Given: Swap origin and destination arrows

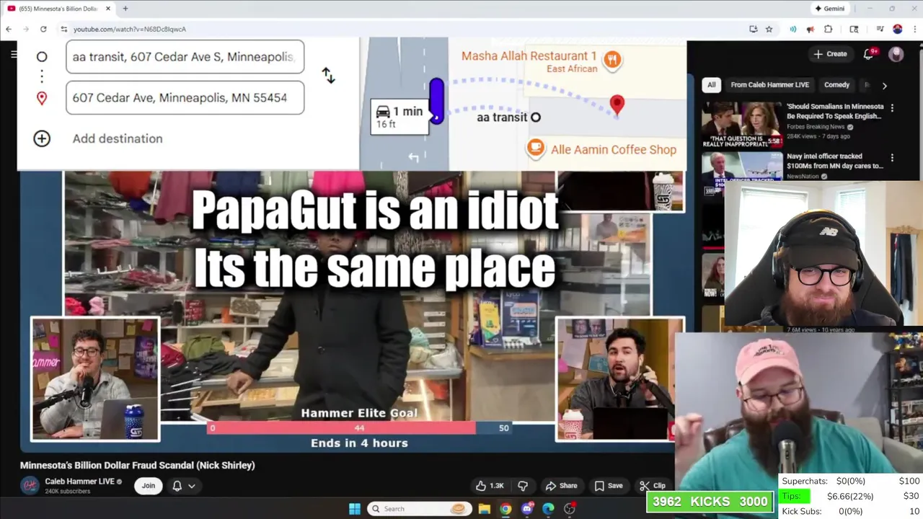Looking at the screenshot, I should [x=328, y=76].
